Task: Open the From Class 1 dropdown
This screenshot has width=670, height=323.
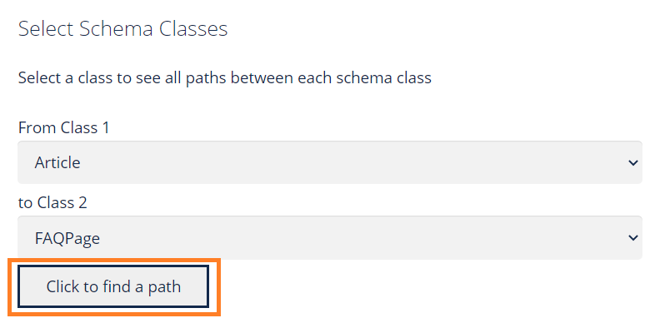Action: [x=329, y=162]
